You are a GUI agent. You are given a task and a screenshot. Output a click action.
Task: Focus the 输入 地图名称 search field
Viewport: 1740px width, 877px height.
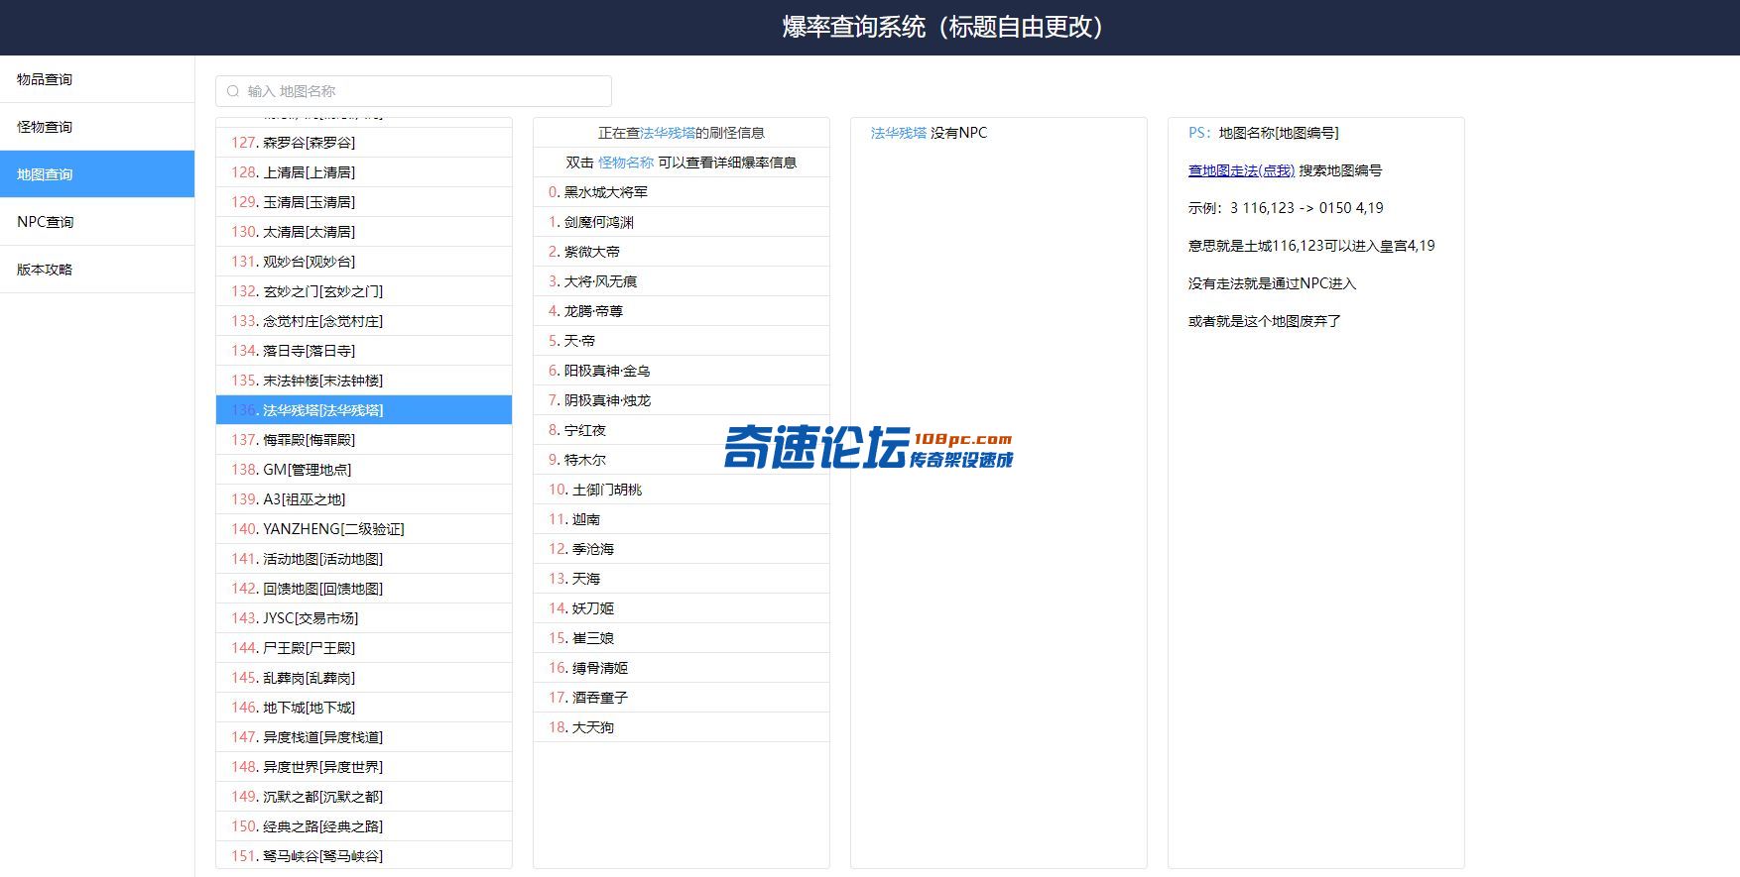[x=414, y=91]
